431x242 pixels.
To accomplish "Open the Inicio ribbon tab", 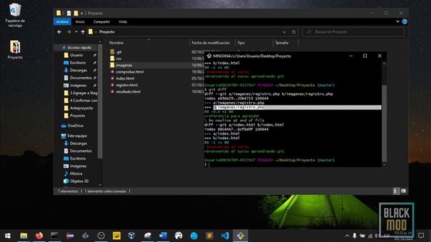I will (x=80, y=22).
